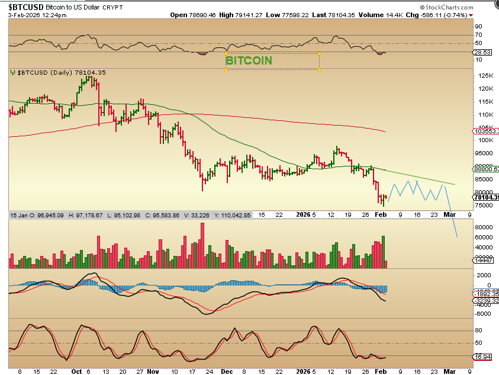Click the CRYPT exchange label in the header
Screen dimensions: 499x375
pos(112,7)
